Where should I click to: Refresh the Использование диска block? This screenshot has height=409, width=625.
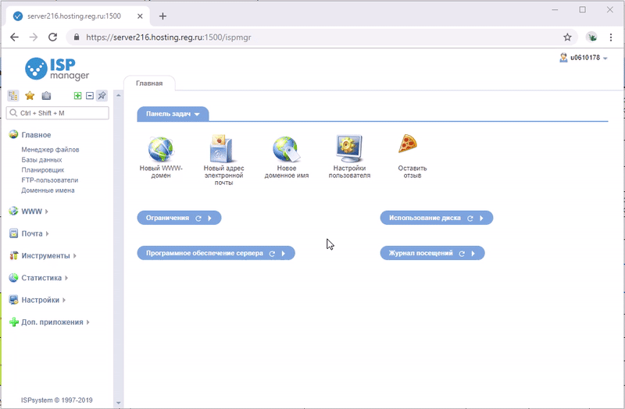click(470, 219)
